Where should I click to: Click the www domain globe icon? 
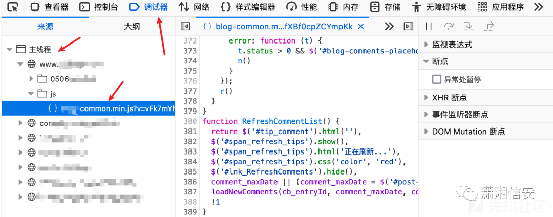tap(32, 64)
